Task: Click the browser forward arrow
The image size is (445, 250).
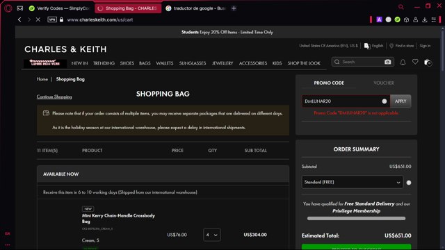Action: coord(29,19)
